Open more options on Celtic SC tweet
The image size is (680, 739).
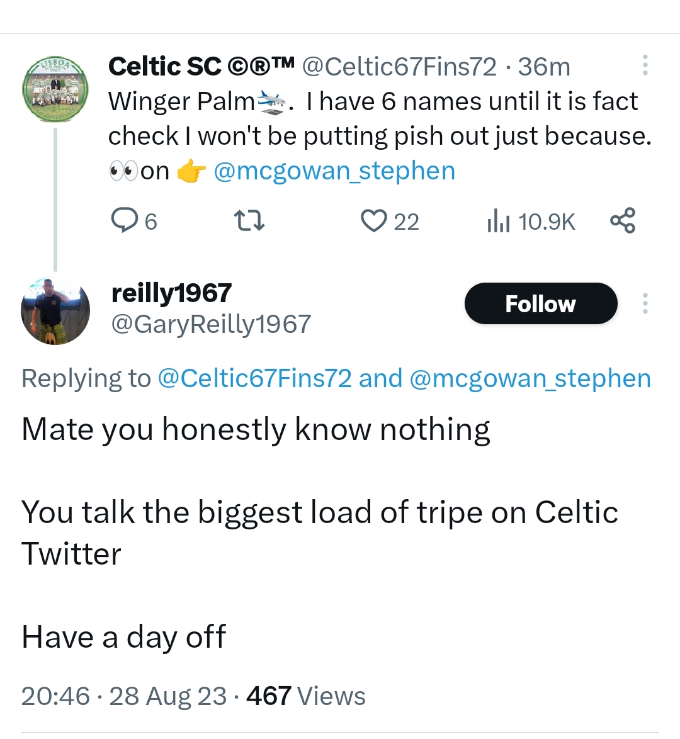[645, 65]
